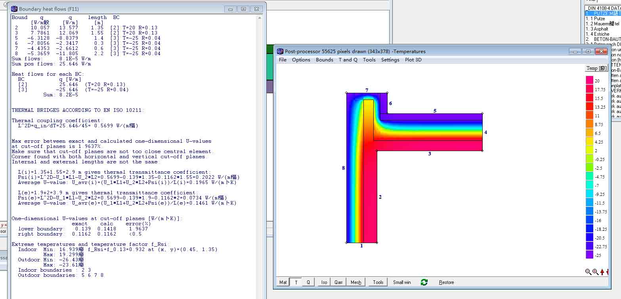This screenshot has height=299, width=621.
Task: Click the Post-processor window title icon
Action: point(280,51)
